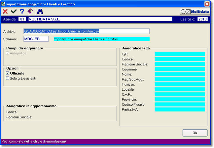The height and width of the screenshot is (148, 214).
Task: Click Codice label under Anagrafica in aggiornamento
Action: (x=11, y=112)
